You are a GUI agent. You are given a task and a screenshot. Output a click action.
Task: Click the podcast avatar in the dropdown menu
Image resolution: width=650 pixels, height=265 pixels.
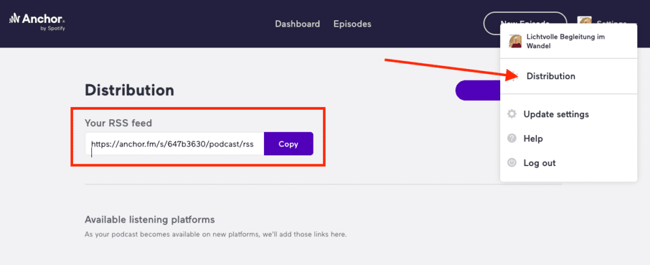(515, 41)
